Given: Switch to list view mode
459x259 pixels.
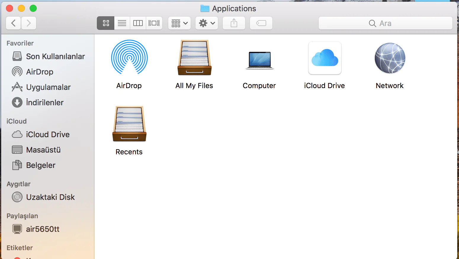Looking at the screenshot, I should coord(122,23).
